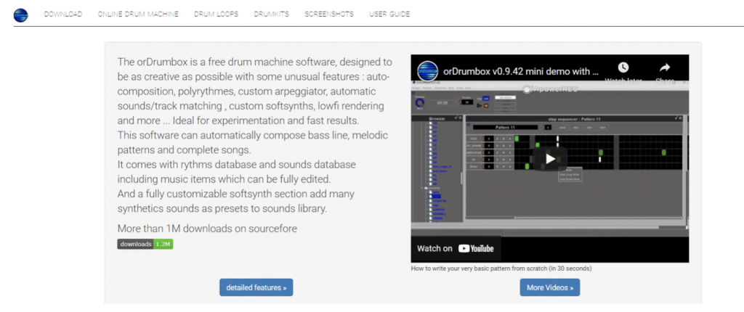Image resolution: width=744 pixels, height=312 pixels.
Task: Go to Online Drum Machine
Action: click(x=138, y=14)
